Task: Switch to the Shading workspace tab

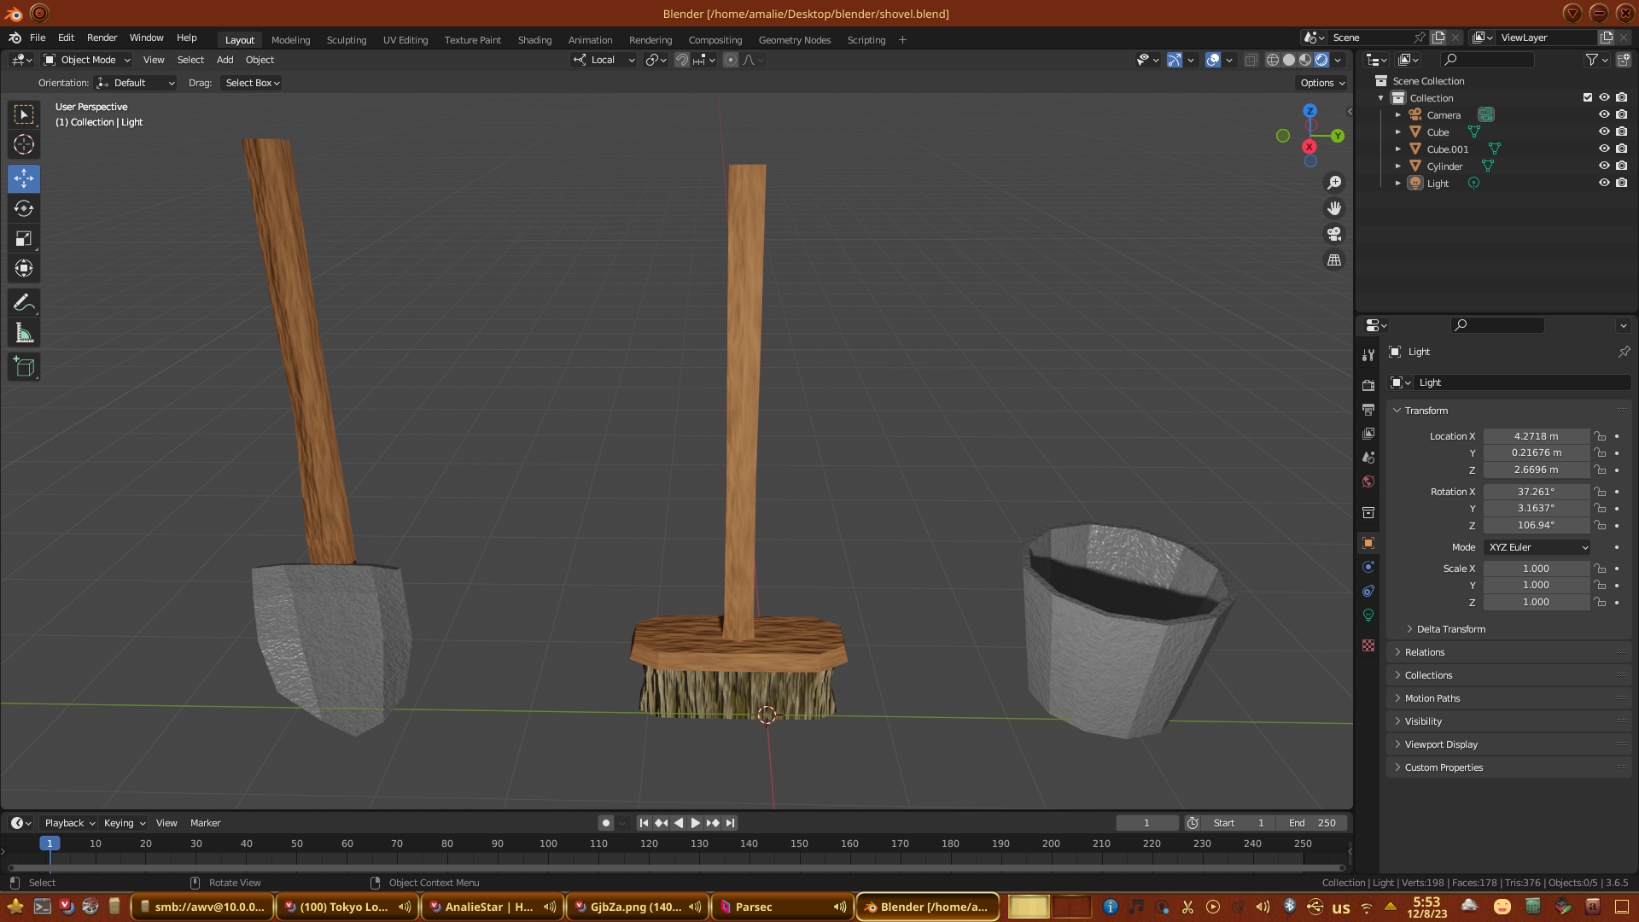Action: coord(534,40)
